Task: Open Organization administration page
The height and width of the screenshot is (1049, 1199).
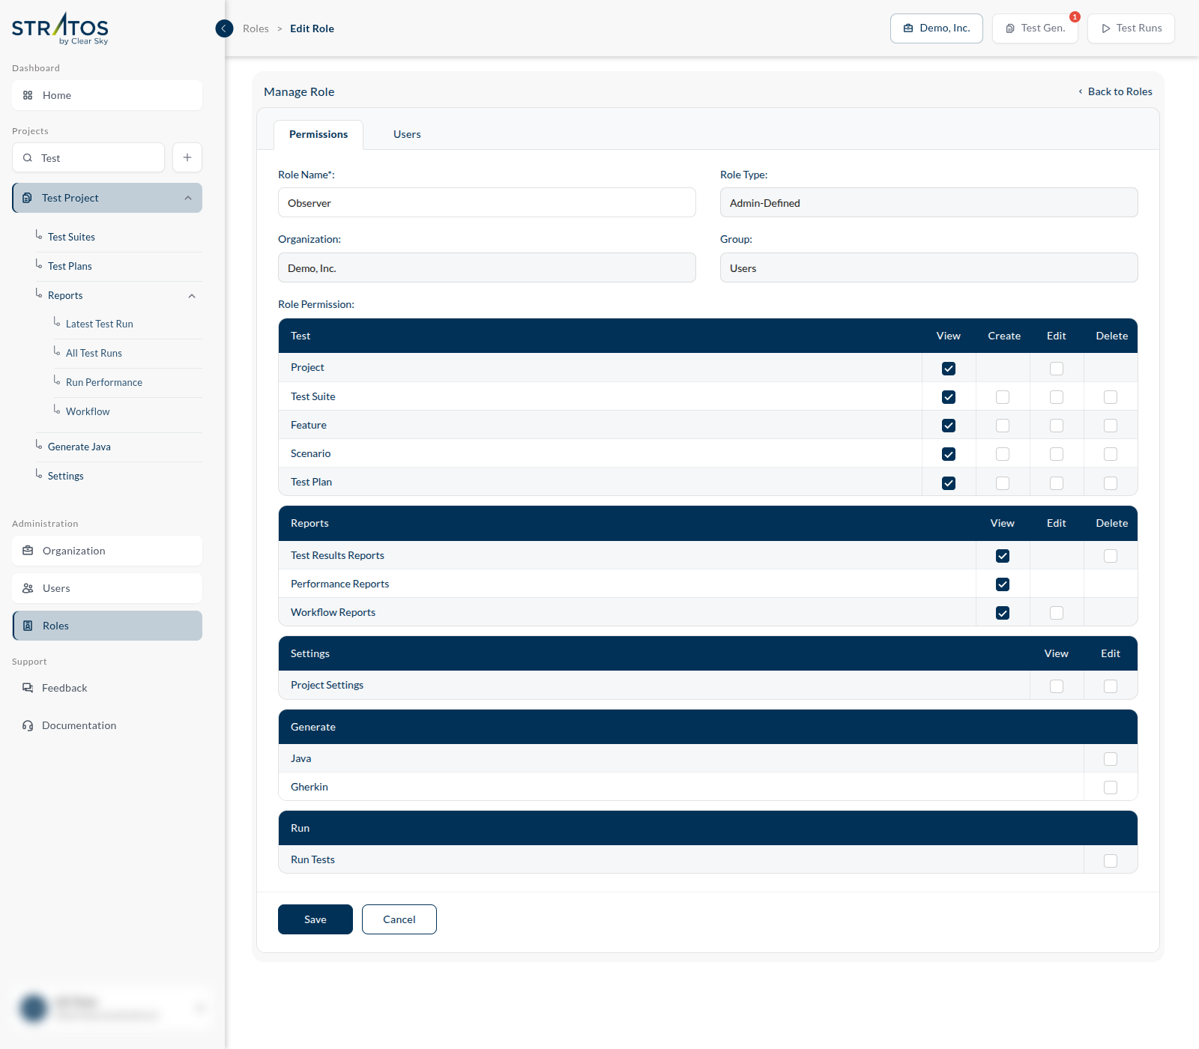Action: click(x=107, y=551)
